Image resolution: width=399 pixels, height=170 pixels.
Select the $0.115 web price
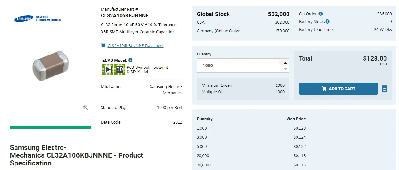[x=299, y=165]
